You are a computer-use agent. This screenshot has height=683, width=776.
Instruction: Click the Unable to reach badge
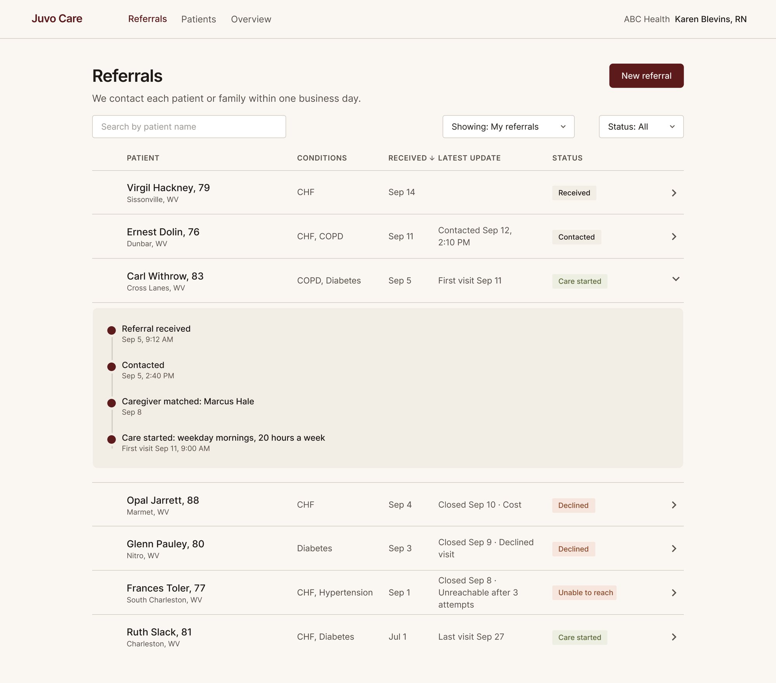click(x=584, y=593)
